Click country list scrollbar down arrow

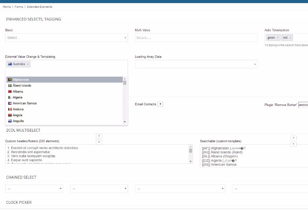125,122
